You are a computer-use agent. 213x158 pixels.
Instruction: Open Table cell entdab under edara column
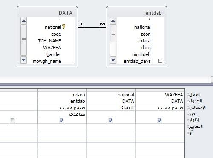pyautogui.click(x=62, y=101)
